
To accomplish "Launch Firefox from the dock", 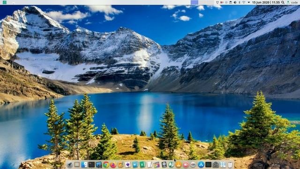I will tap(113, 164).
